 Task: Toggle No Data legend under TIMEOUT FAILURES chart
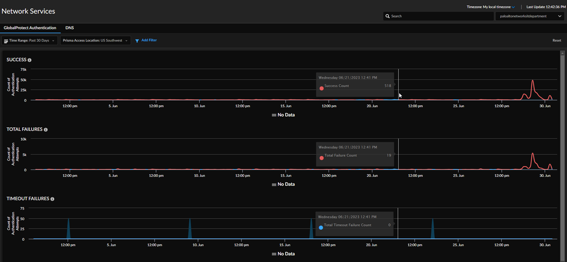click(283, 254)
